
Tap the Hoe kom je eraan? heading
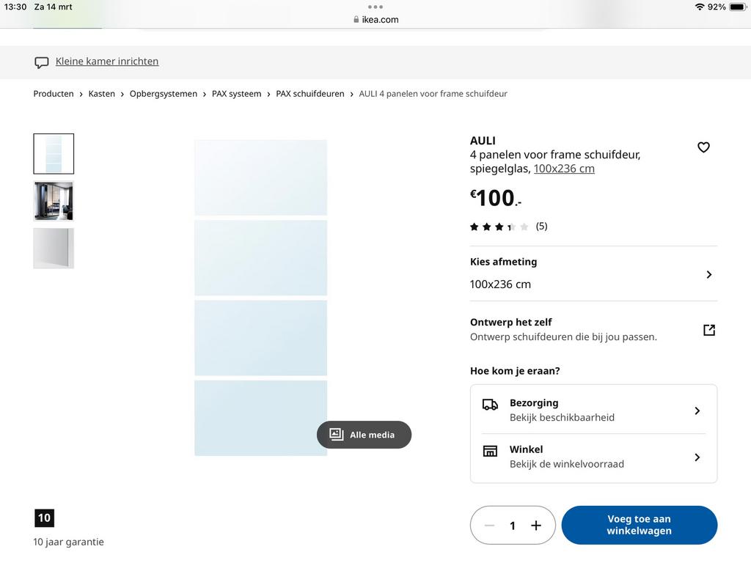pos(515,371)
